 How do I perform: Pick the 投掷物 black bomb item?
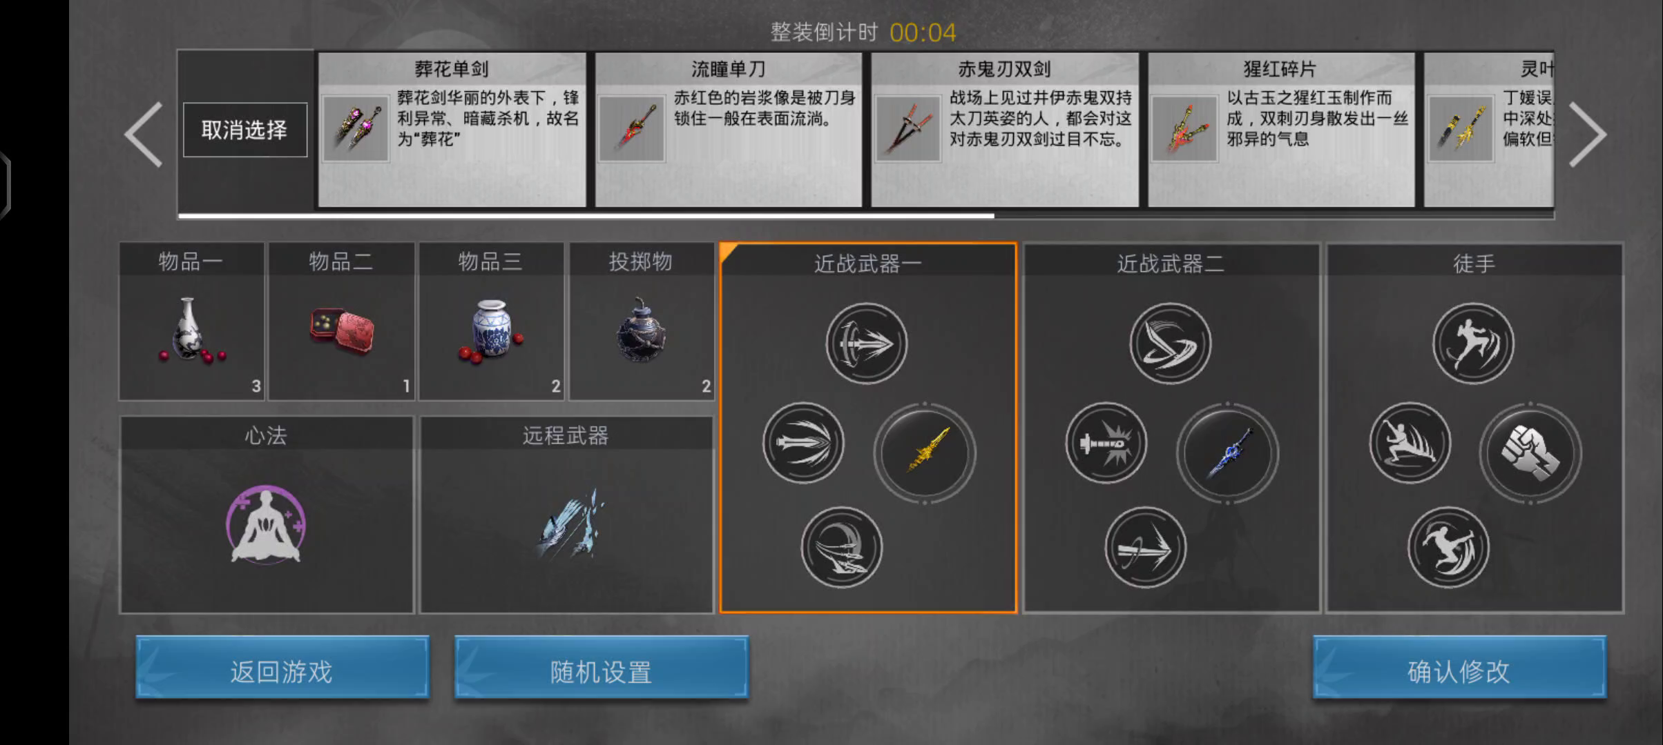640,330
